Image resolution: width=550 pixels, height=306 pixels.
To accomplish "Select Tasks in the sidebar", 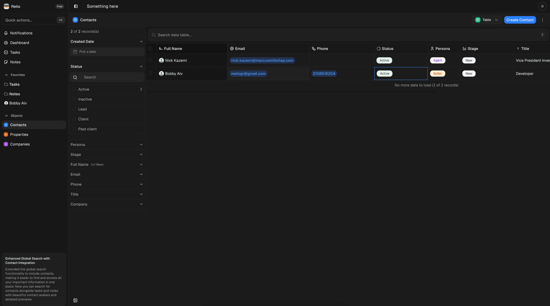I will click(x=15, y=52).
